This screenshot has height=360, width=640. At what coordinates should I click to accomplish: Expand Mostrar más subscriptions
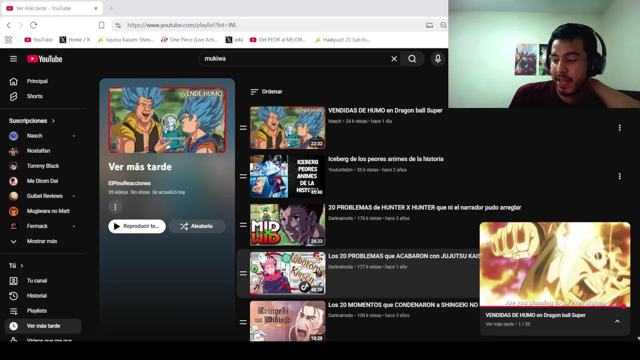[42, 241]
